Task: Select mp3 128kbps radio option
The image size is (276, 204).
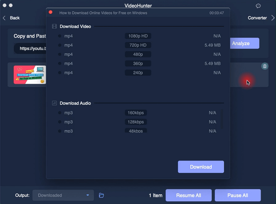Action: pyautogui.click(x=60, y=122)
